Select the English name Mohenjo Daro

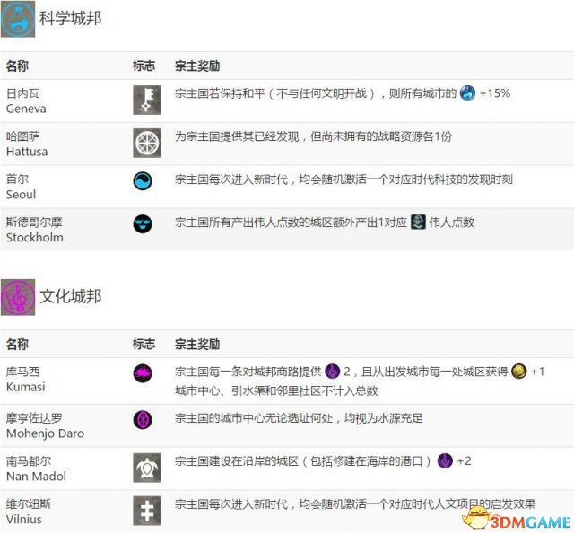pos(46,433)
